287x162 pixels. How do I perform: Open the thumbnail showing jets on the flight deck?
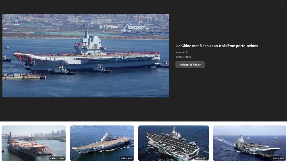coord(173,143)
